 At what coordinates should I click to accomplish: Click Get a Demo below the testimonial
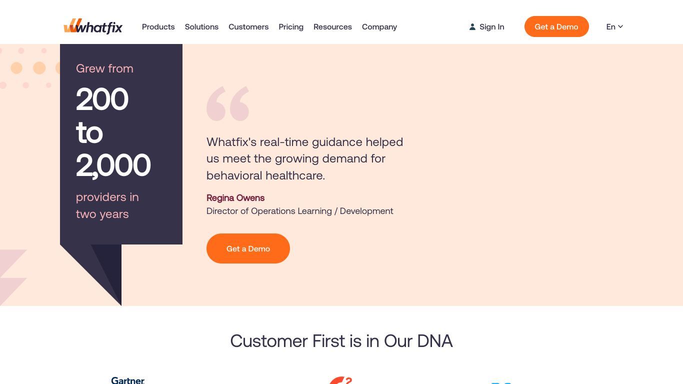248,248
